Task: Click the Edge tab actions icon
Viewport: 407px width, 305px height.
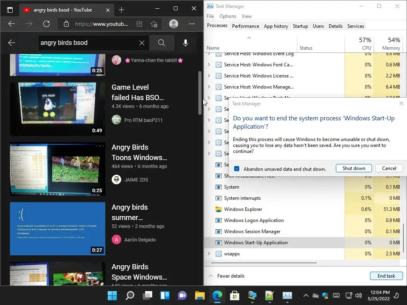Action: [10, 10]
